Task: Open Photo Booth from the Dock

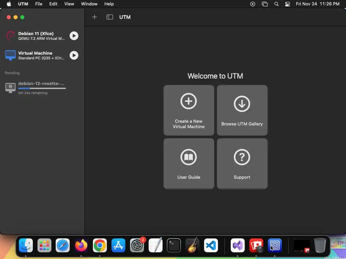Action: point(256,245)
